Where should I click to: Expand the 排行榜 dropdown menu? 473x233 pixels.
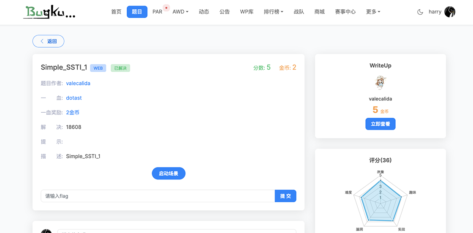point(274,12)
